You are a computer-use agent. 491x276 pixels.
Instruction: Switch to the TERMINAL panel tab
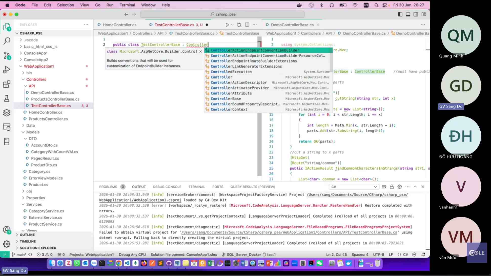(x=197, y=187)
